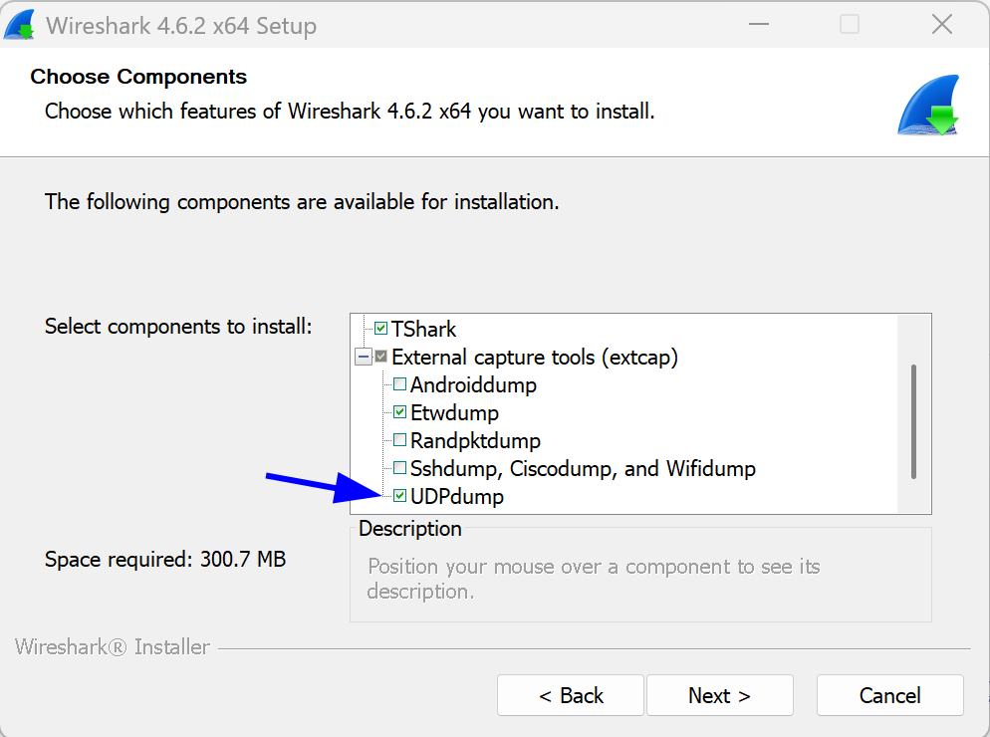Go back to the previous installer step
Viewport: 990px width, 737px height.
pyautogui.click(x=570, y=695)
